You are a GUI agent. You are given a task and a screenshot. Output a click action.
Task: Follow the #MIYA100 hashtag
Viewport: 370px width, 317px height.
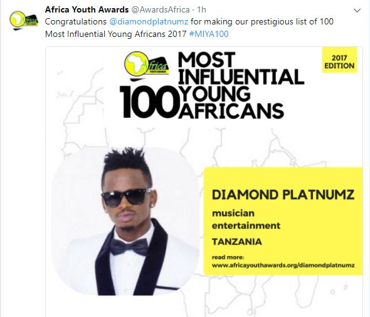[x=209, y=34]
